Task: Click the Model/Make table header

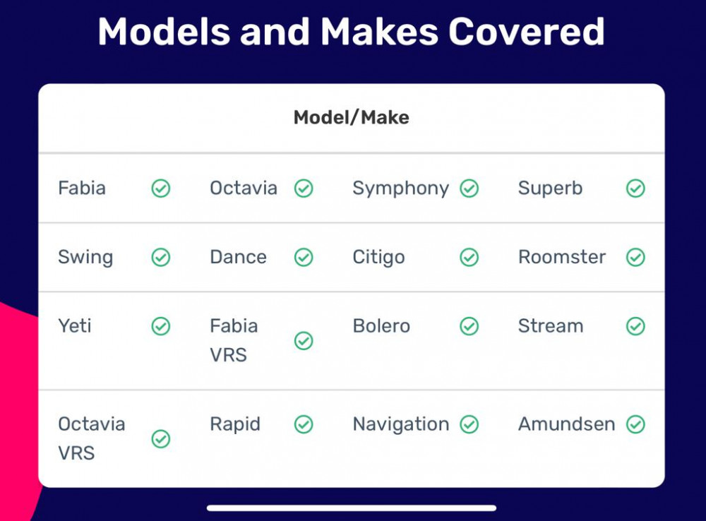Action: pyautogui.click(x=352, y=117)
